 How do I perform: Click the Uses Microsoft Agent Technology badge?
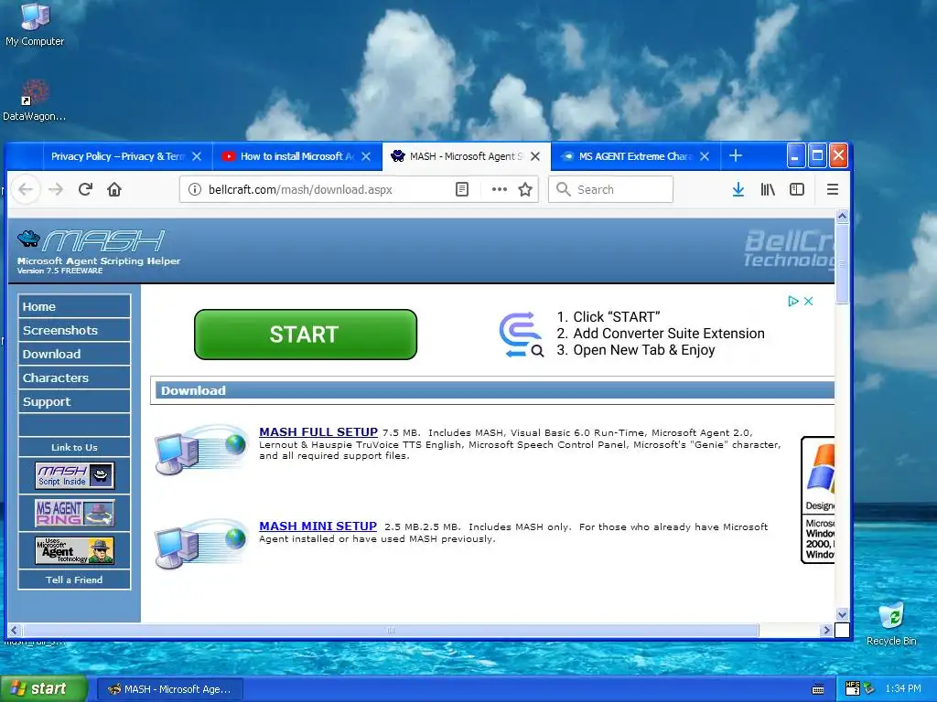pos(74,550)
